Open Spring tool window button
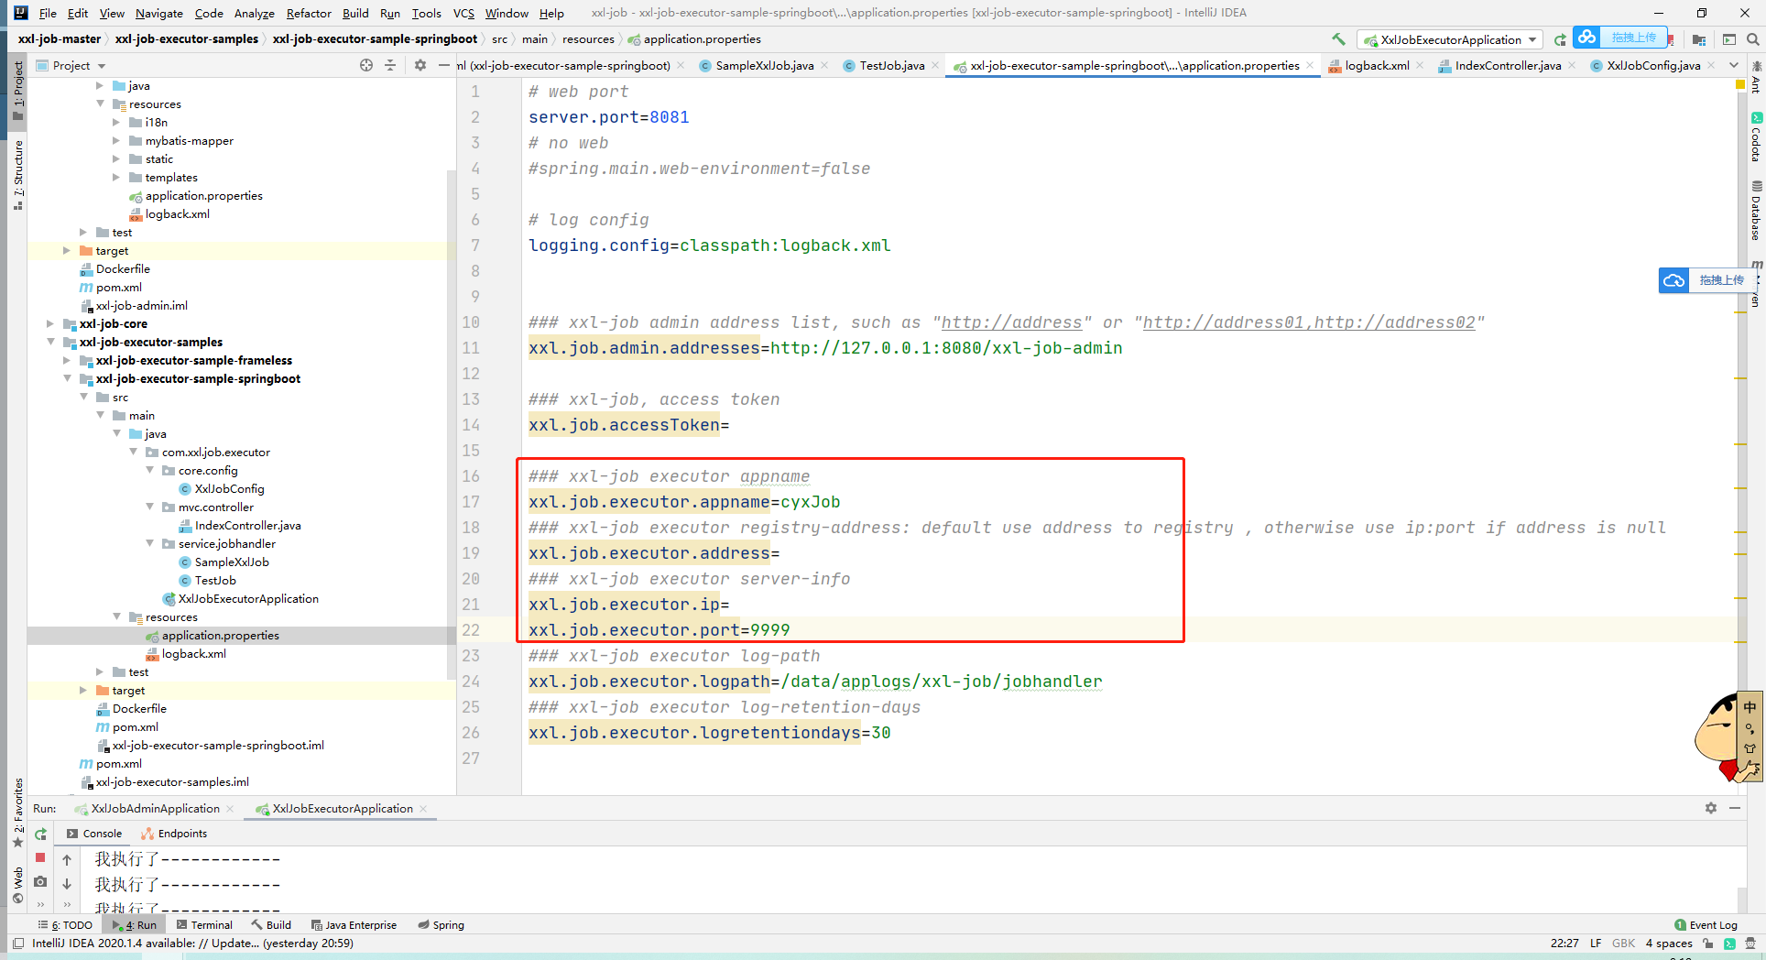Screen dimensions: 1766x960 point(441,925)
